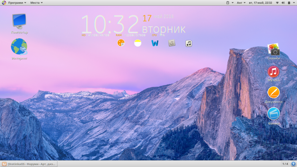The image size is (297, 167).
Task: Open the Документи documents icon
Action: coord(273,93)
